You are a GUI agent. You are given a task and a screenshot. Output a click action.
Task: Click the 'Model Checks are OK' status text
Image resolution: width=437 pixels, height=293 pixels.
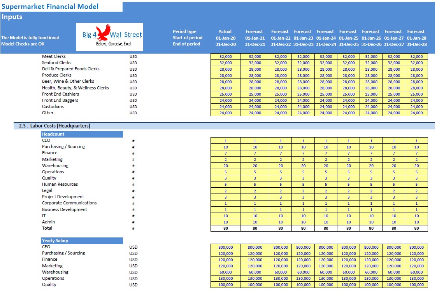(x=23, y=44)
